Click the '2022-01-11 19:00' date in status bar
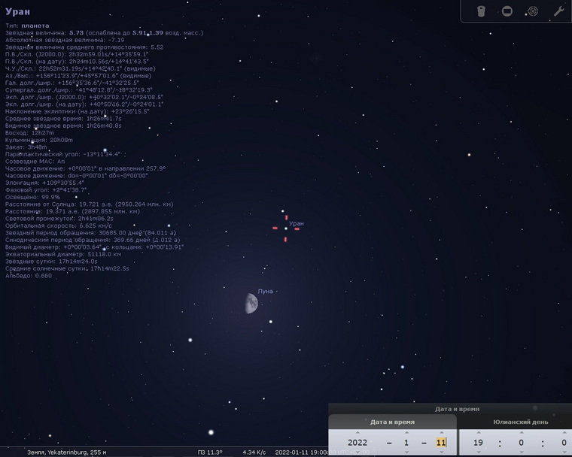572x457 pixels. click(x=301, y=452)
